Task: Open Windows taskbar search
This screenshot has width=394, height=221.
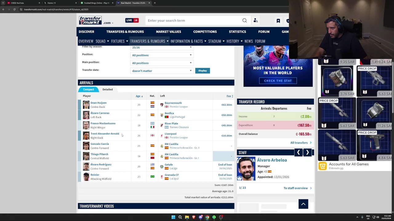Action: tap(180, 217)
